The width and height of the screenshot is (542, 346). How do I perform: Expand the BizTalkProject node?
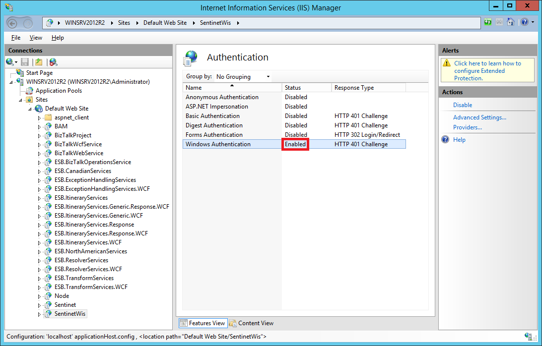click(x=39, y=136)
